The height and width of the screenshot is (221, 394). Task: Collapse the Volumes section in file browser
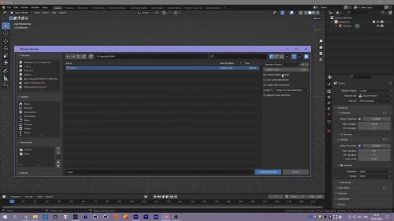click(24, 55)
